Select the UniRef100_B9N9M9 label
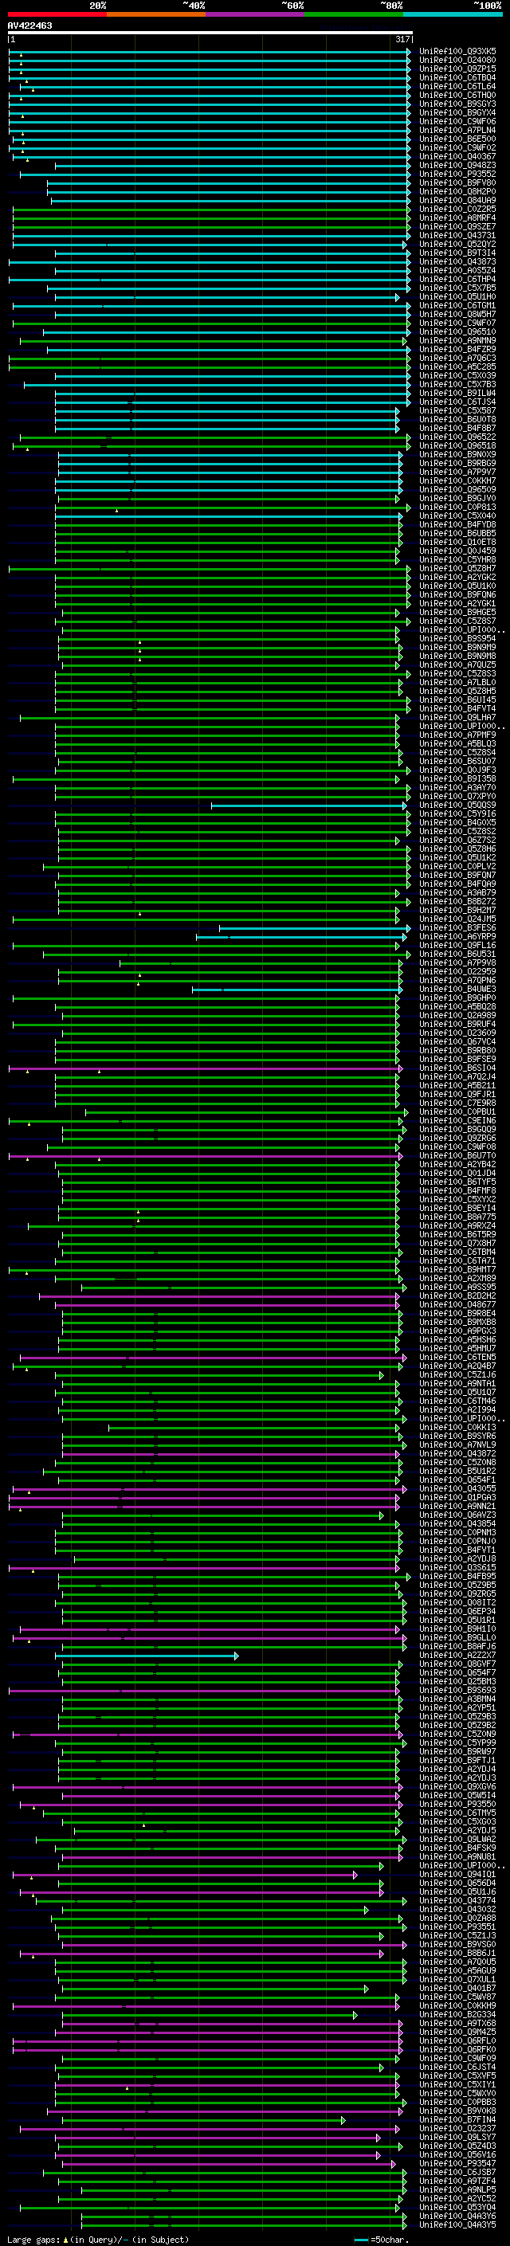The image size is (510, 2246). pyautogui.click(x=457, y=648)
